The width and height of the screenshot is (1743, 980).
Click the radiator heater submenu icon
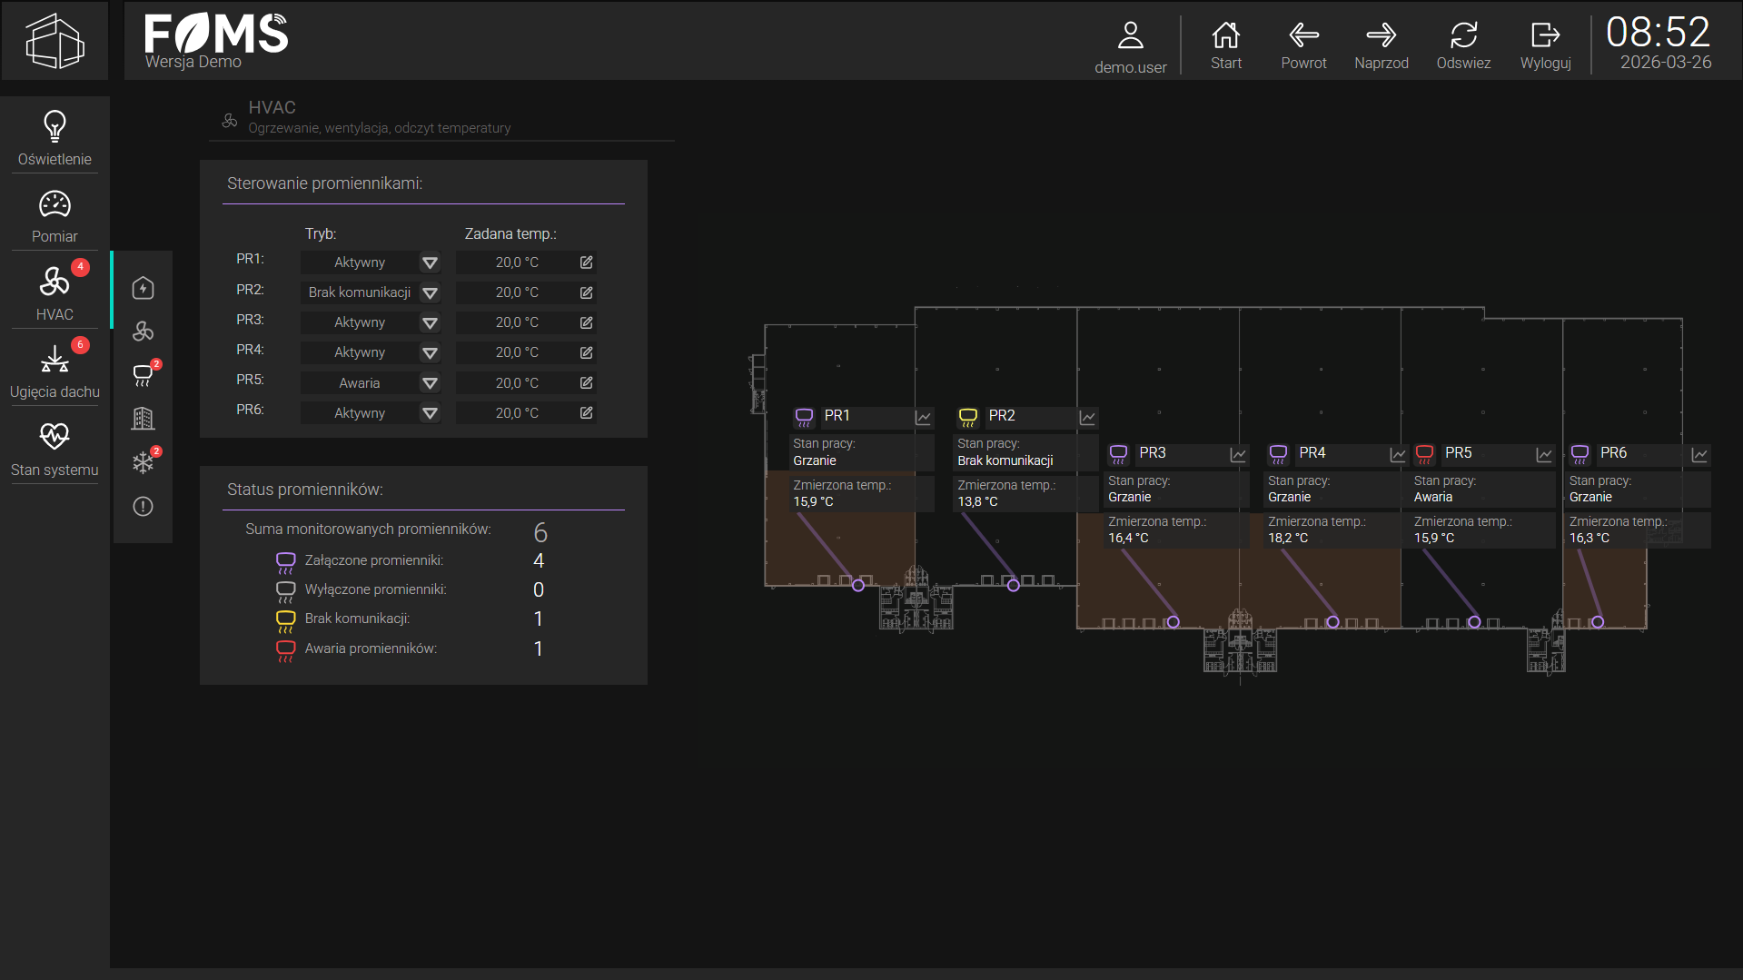point(143,374)
